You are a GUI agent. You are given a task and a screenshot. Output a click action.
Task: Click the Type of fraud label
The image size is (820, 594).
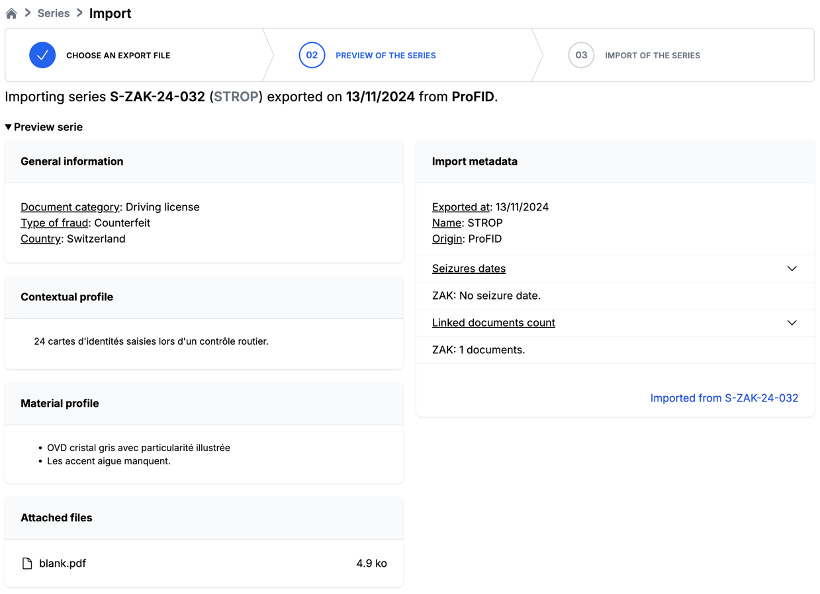tap(54, 223)
